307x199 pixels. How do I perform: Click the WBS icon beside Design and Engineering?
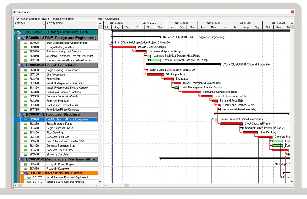(23, 38)
